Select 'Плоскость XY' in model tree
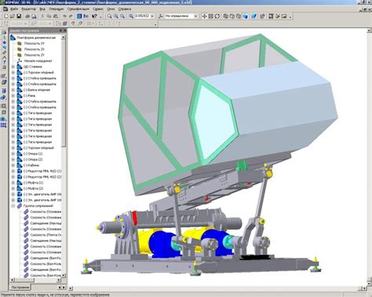This screenshot has width=372, height=297. click(x=35, y=43)
